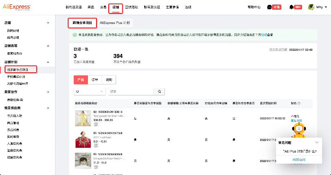Expand the Why account dropdown arrow

pyautogui.click(x=327, y=7)
